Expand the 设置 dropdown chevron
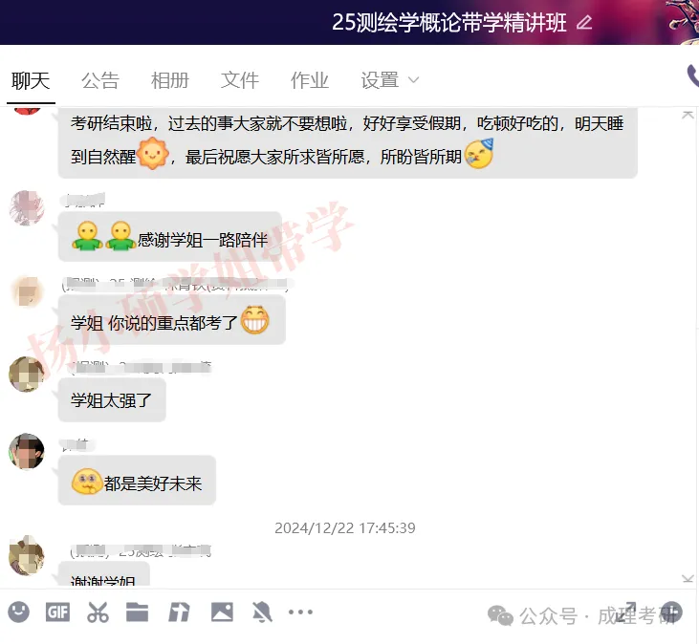Image resolution: width=699 pixels, height=644 pixels. click(414, 80)
